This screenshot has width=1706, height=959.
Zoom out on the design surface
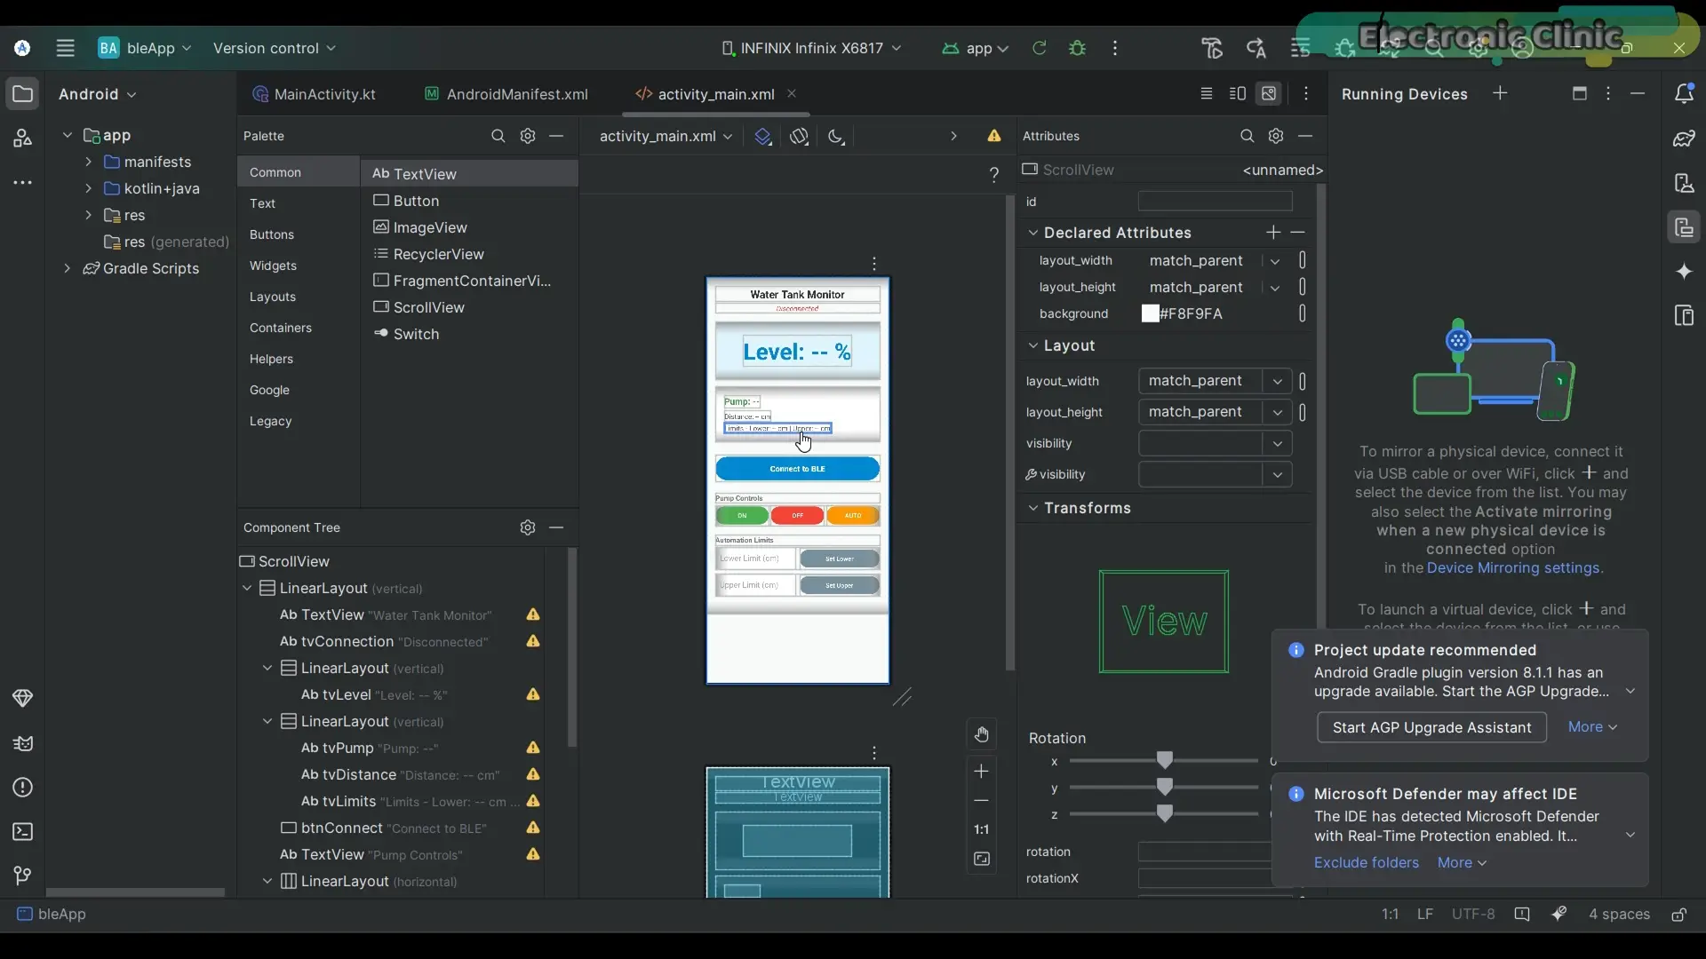pyautogui.click(x=981, y=800)
